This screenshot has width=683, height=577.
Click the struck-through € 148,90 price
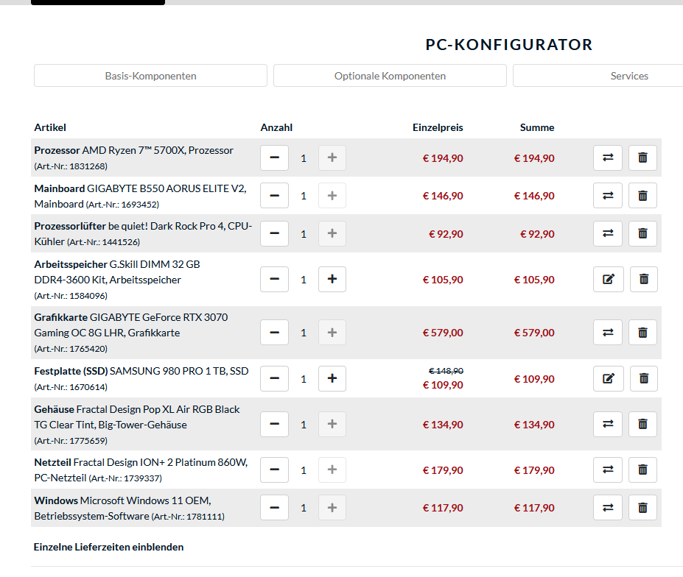coord(446,371)
